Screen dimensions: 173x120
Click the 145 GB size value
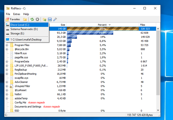(x=62, y=29)
